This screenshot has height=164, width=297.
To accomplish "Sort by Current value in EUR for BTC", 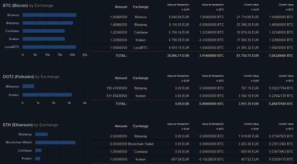I will pos(251,7).
